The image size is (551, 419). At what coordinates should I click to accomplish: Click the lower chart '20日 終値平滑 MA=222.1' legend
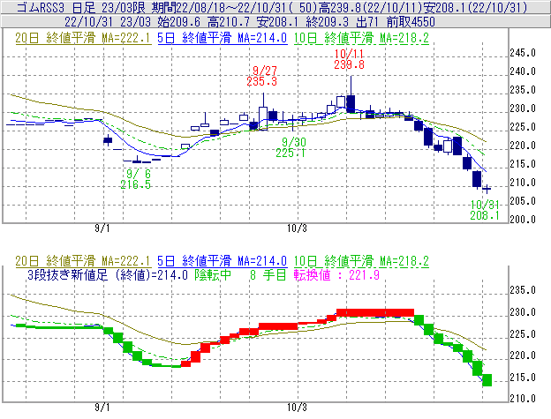[x=83, y=261]
